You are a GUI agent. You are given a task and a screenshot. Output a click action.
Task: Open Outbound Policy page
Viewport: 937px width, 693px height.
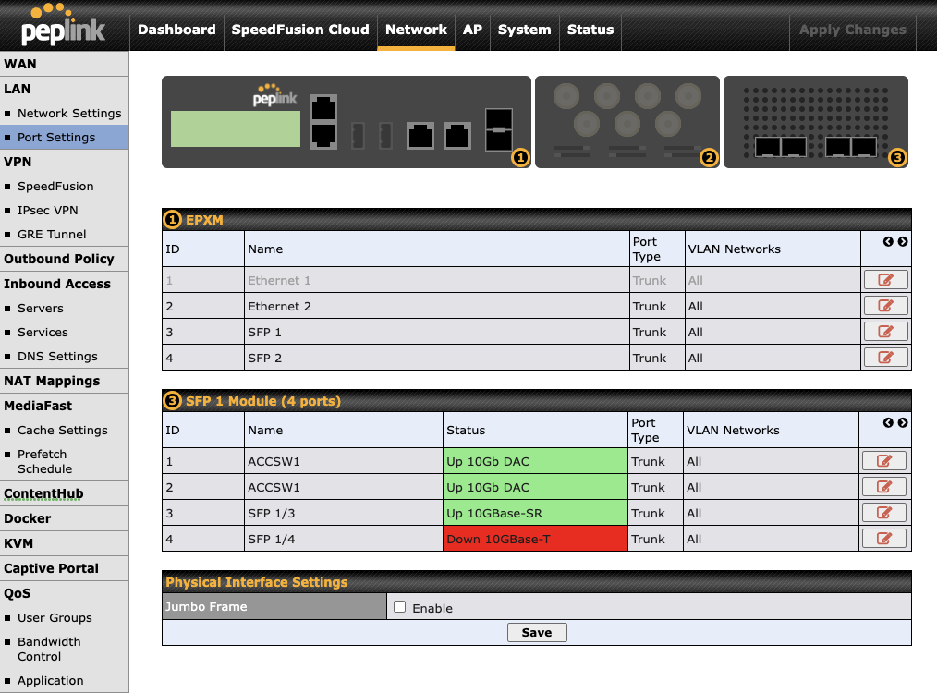pos(64,259)
